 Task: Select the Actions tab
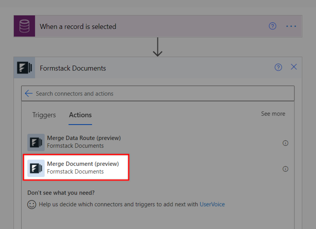click(x=80, y=115)
